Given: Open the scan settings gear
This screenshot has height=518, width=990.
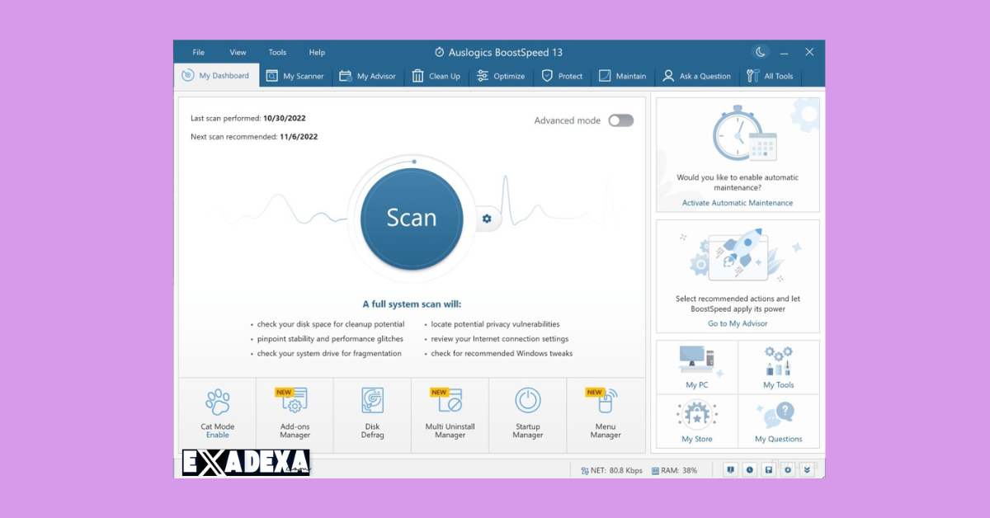Looking at the screenshot, I should pyautogui.click(x=487, y=219).
